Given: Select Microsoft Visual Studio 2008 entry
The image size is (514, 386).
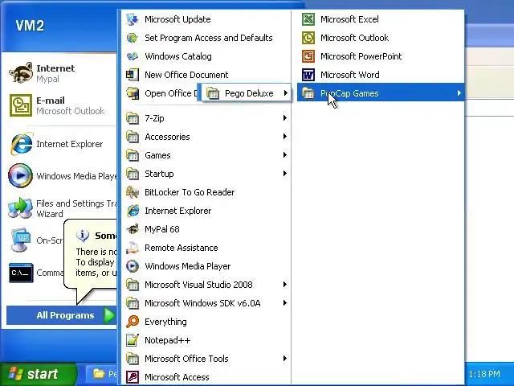Looking at the screenshot, I should pyautogui.click(x=206, y=285).
